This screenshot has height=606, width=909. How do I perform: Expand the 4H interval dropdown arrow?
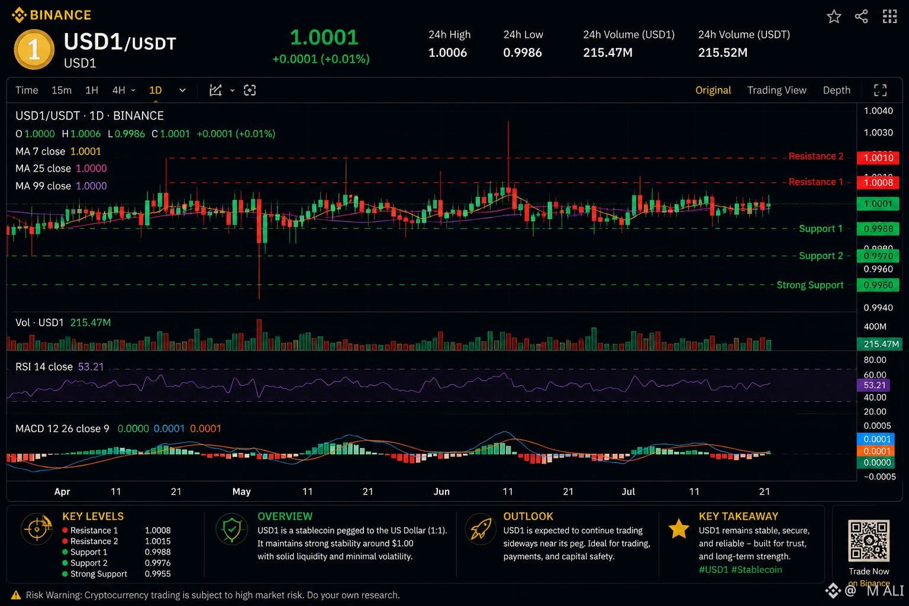tap(133, 91)
